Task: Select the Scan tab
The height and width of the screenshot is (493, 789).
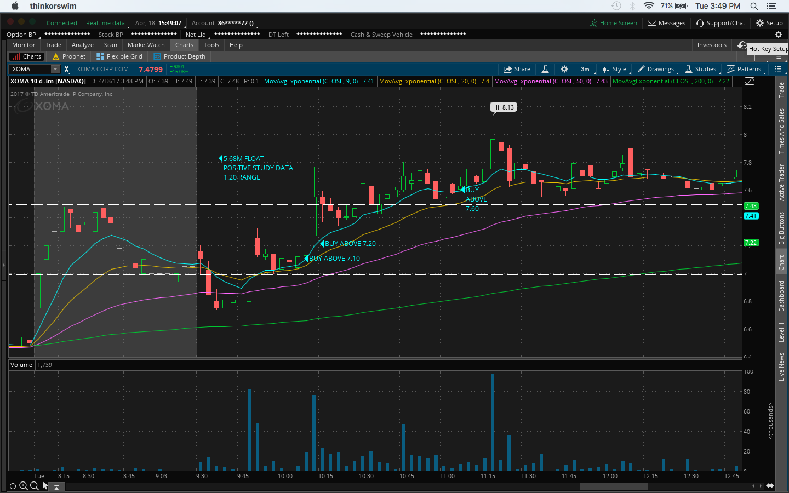Action: (111, 45)
